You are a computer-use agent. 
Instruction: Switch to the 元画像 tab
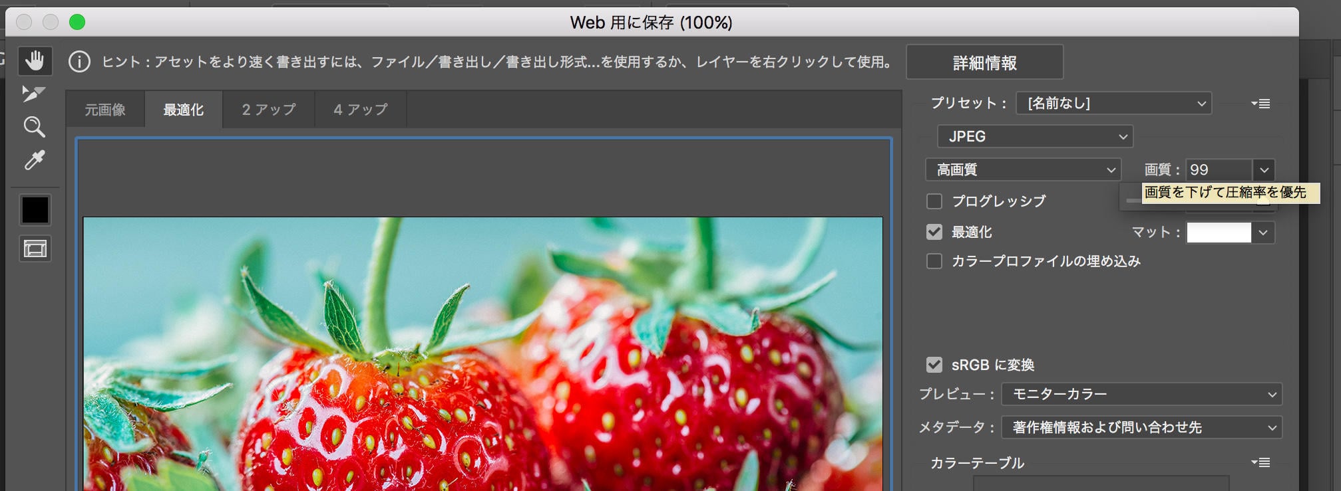tap(105, 110)
